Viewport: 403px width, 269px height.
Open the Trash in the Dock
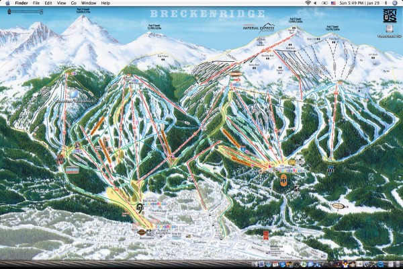point(398,264)
